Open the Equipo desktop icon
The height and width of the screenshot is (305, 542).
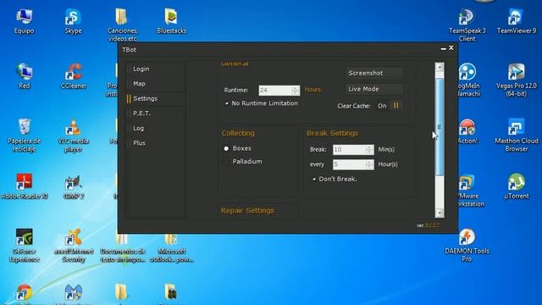coord(24,21)
